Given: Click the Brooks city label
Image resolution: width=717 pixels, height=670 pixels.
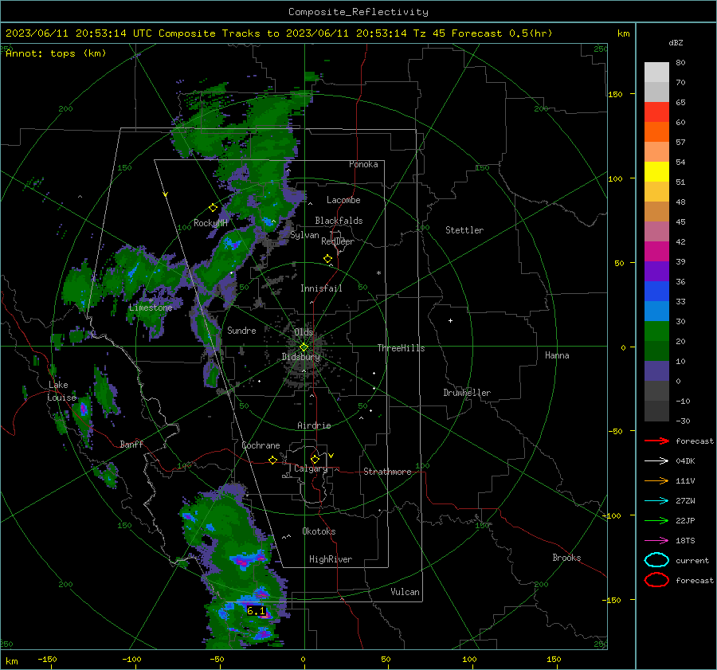Looking at the screenshot, I should [x=566, y=558].
